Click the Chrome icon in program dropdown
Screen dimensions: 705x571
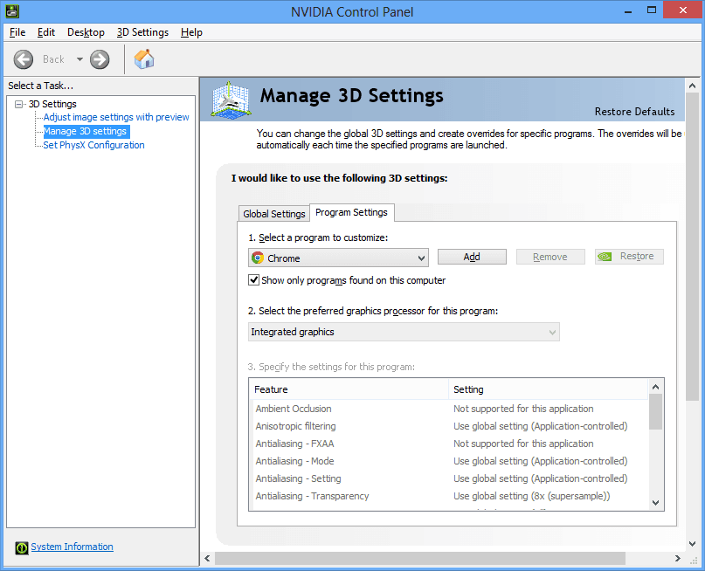(x=258, y=258)
